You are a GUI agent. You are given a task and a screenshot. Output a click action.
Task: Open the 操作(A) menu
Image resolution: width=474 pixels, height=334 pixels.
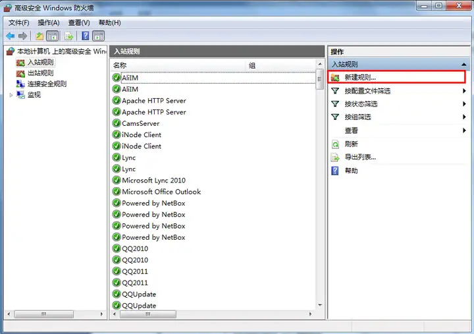click(48, 22)
